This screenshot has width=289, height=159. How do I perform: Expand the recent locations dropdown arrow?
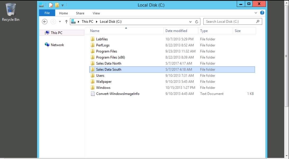coord(60,22)
